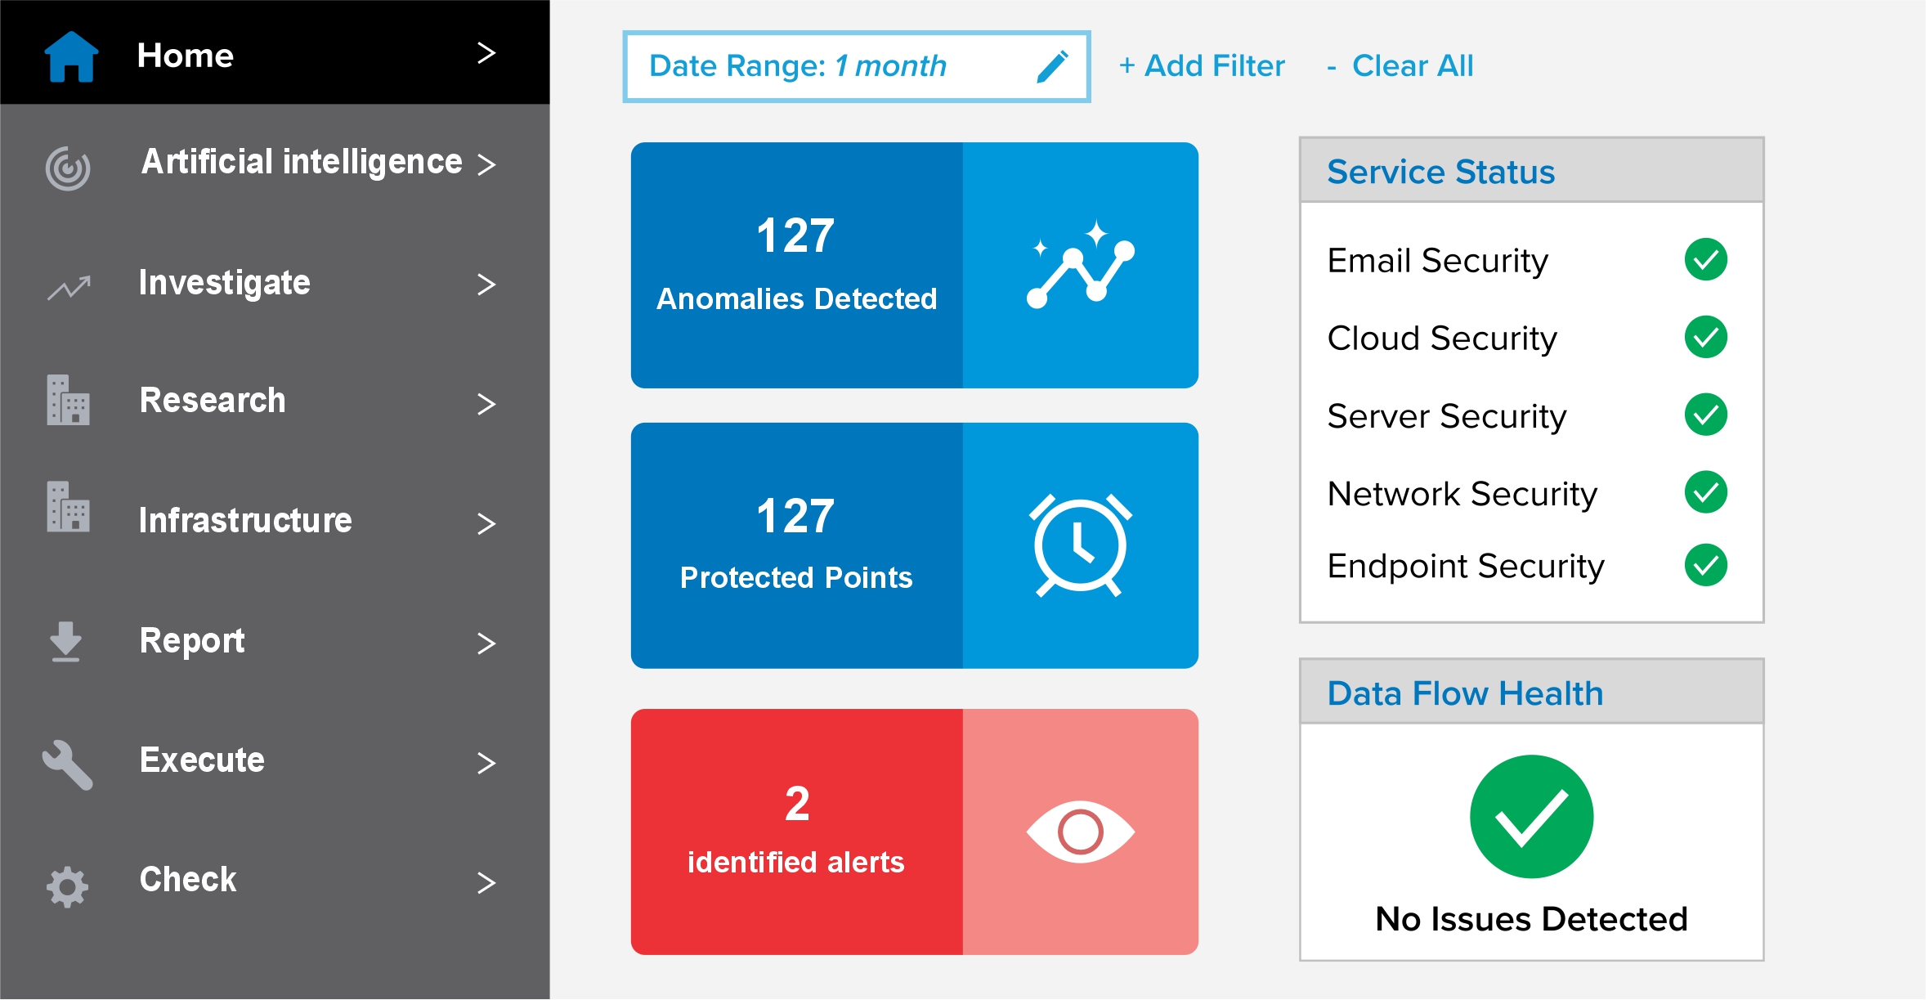This screenshot has width=1926, height=1000.
Task: Click the Investigate trend-line icon
Action: click(69, 288)
